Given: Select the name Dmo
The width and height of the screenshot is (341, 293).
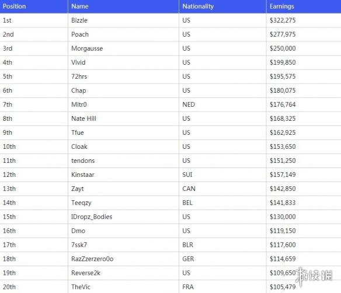Looking at the screenshot, I should pos(78,231).
